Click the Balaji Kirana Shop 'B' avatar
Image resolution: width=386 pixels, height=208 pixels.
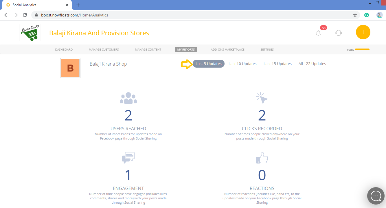pos(70,68)
